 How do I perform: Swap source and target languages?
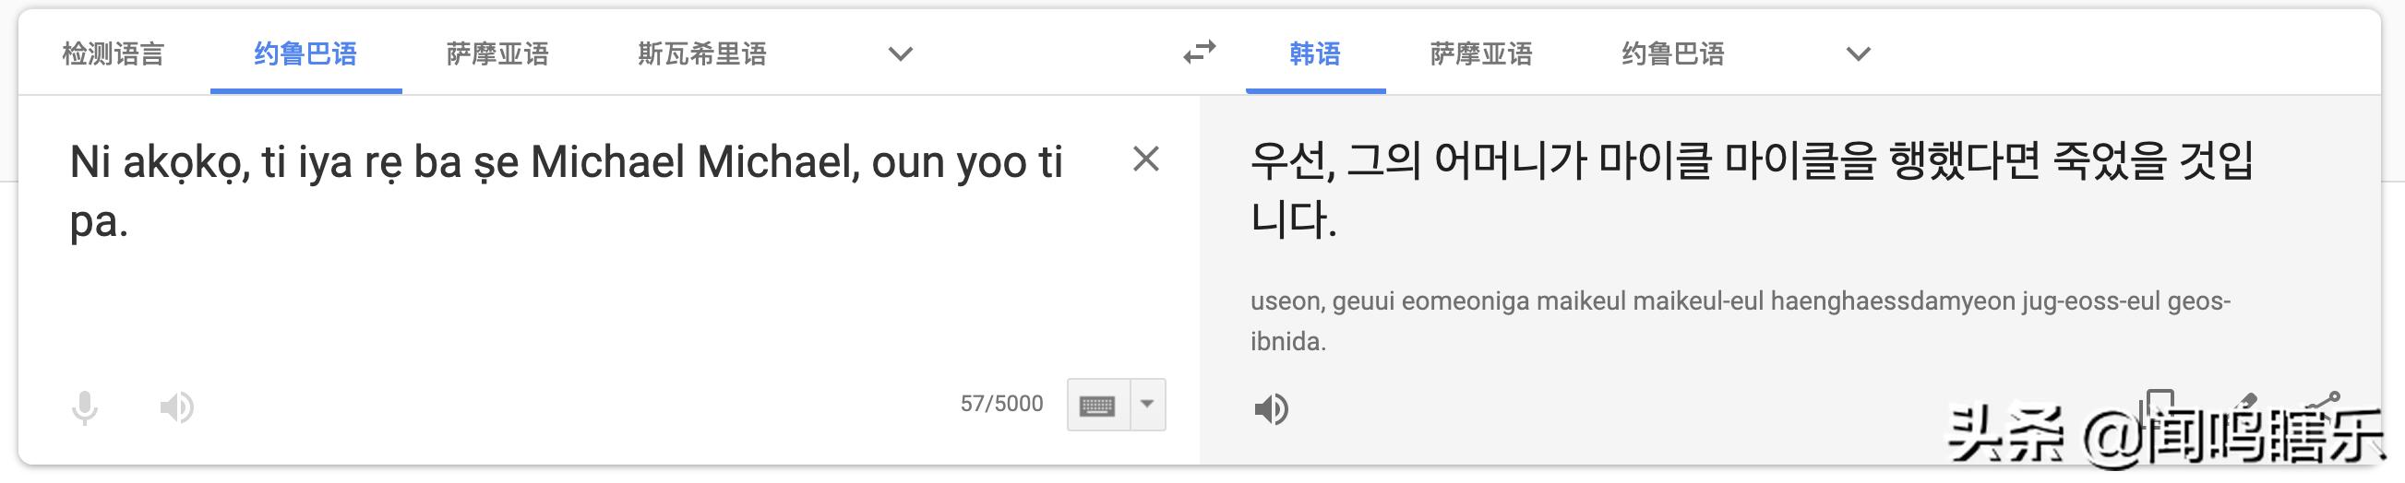(x=1200, y=53)
